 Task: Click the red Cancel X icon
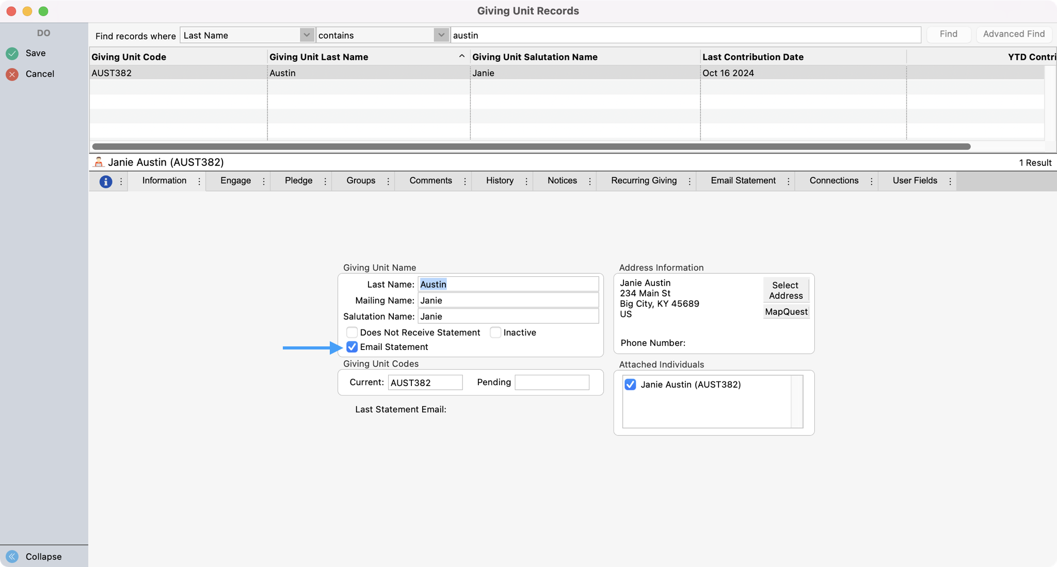pos(12,74)
